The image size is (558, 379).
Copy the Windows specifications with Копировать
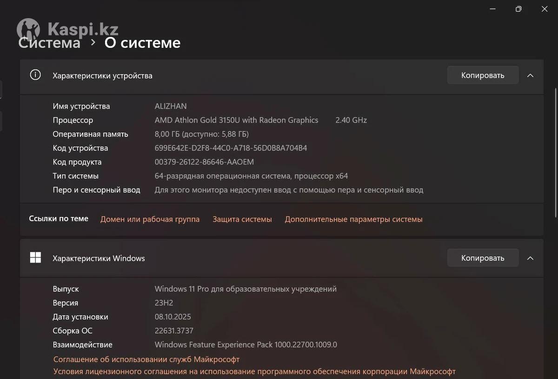coord(483,258)
